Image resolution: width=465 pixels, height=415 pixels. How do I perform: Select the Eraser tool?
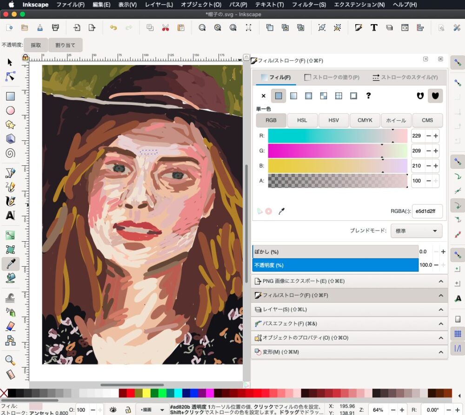pos(10,326)
